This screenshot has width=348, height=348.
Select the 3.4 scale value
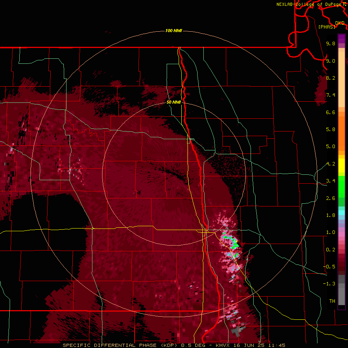331,181
